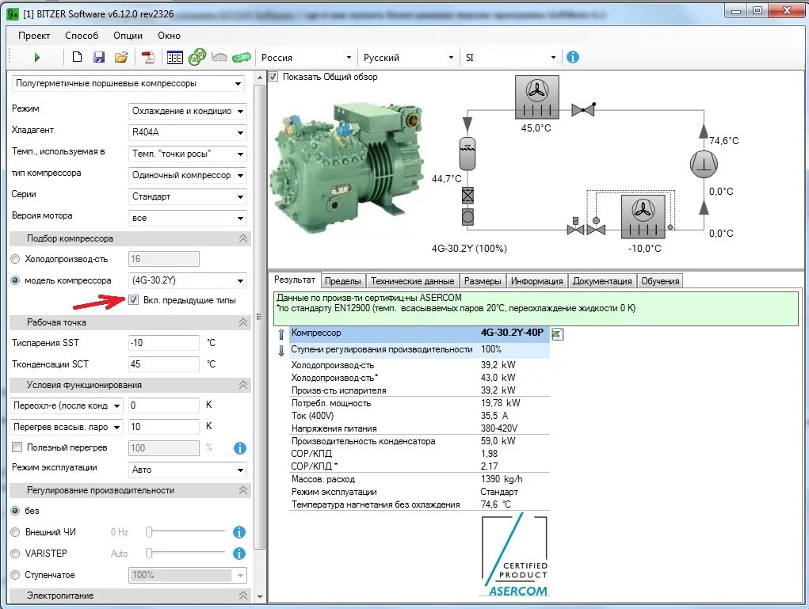Click the green Calculate play arrow
809x609 pixels.
36,57
